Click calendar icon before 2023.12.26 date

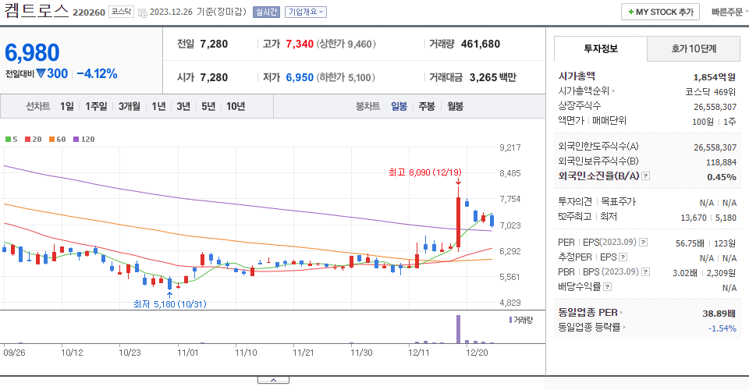(x=142, y=13)
